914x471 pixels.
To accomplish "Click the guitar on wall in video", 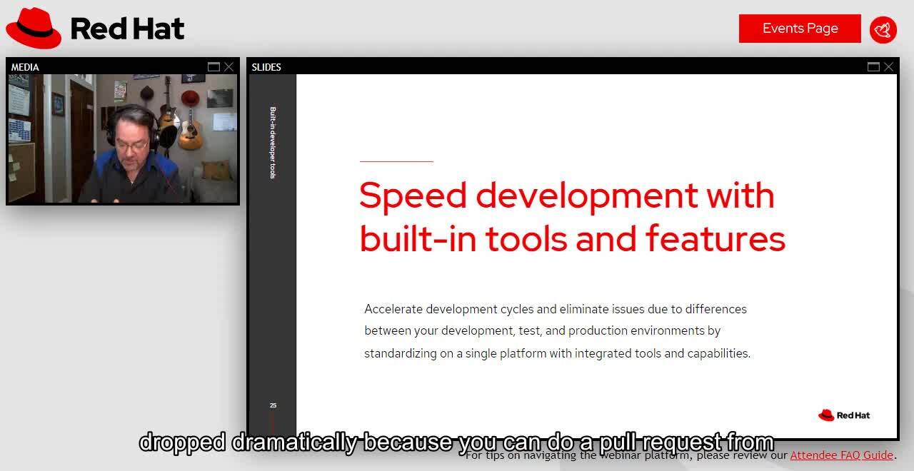I will [189, 128].
